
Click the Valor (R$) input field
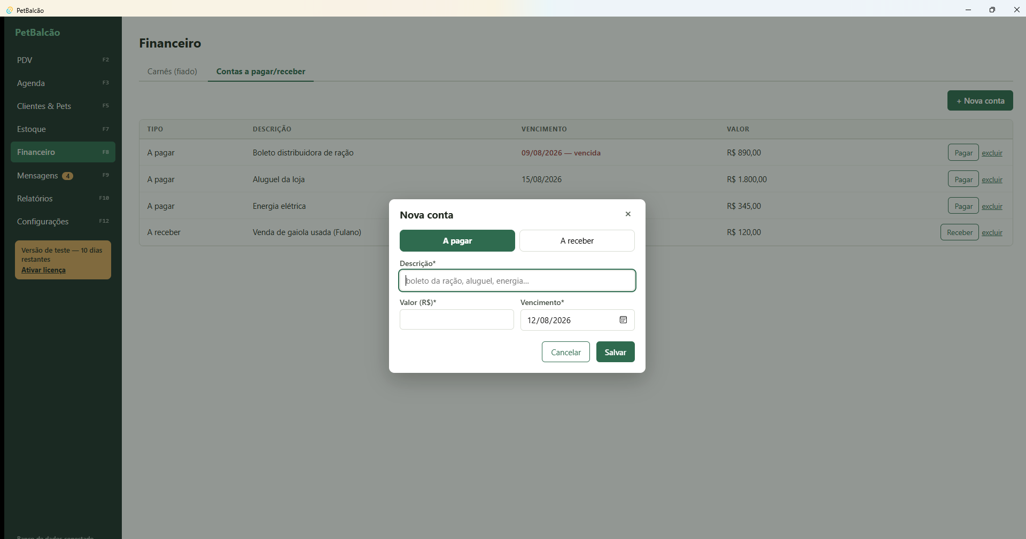coord(457,320)
